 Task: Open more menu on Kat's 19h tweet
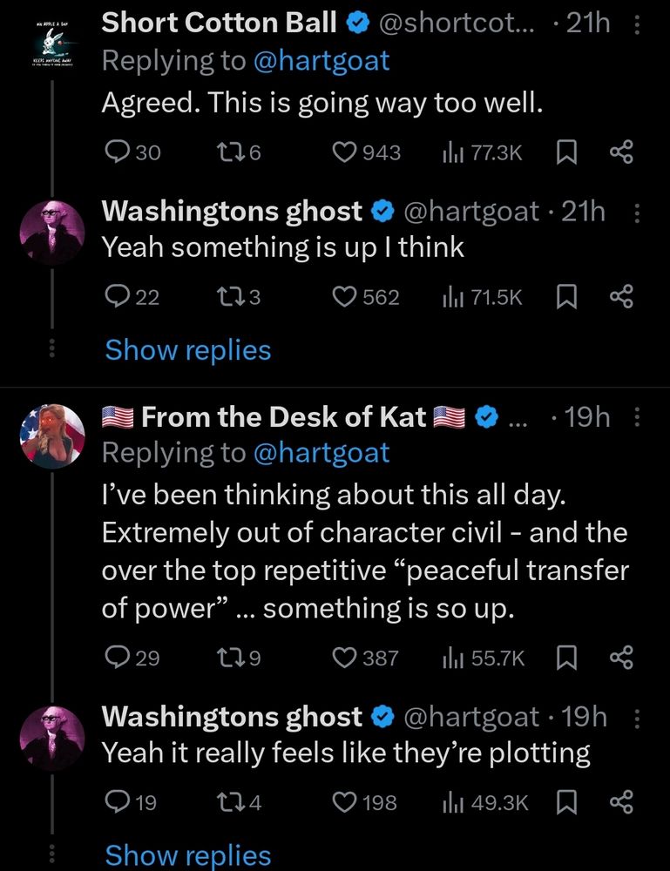pos(635,419)
